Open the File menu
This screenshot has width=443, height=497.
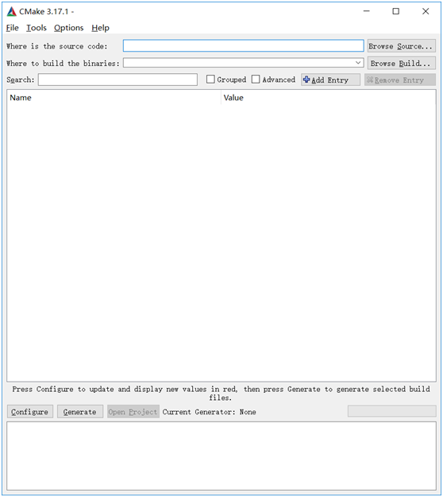pyautogui.click(x=13, y=28)
